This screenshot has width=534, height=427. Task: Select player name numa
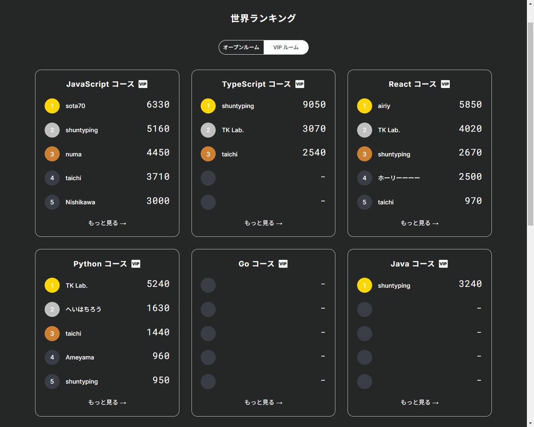click(73, 154)
